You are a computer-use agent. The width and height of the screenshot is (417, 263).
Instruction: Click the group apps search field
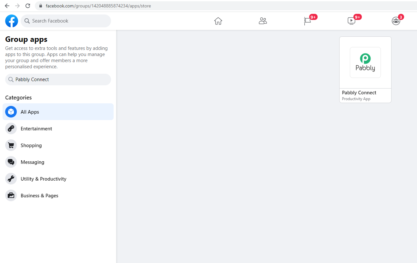pos(58,80)
